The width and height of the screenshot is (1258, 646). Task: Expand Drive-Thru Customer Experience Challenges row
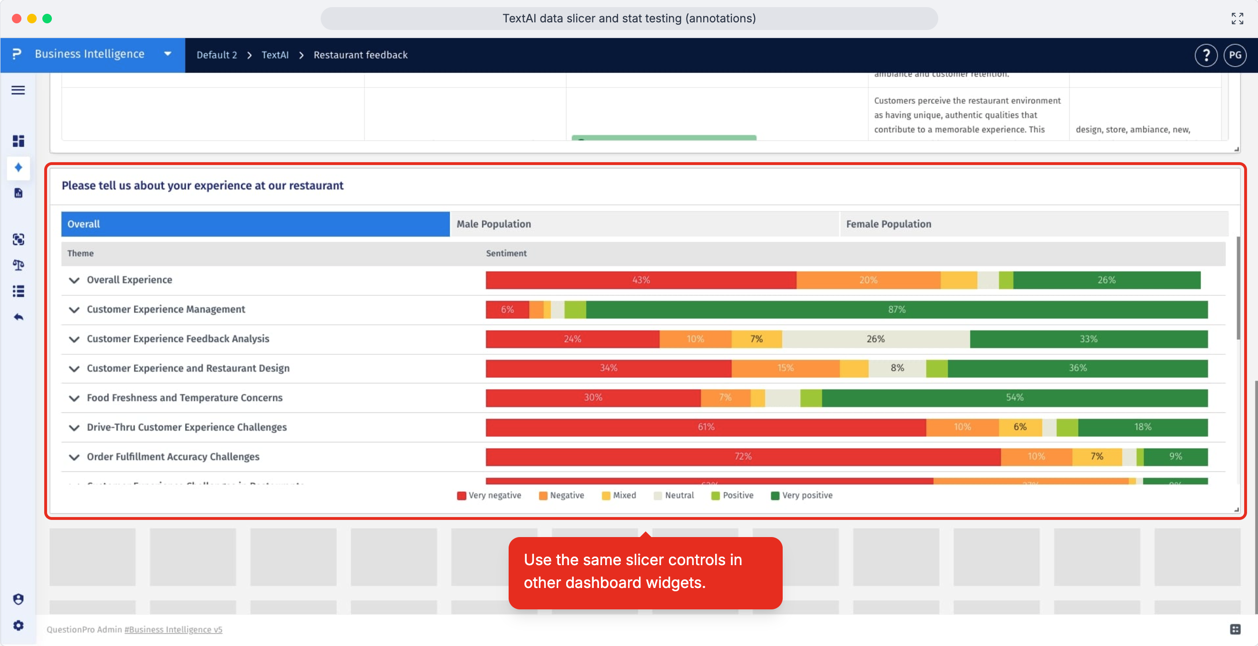[x=74, y=427]
